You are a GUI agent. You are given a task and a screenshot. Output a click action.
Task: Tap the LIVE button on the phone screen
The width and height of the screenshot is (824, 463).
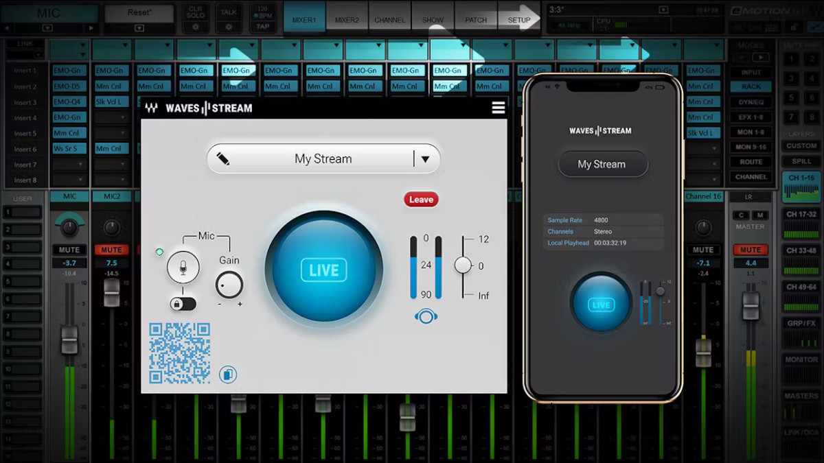[601, 305]
